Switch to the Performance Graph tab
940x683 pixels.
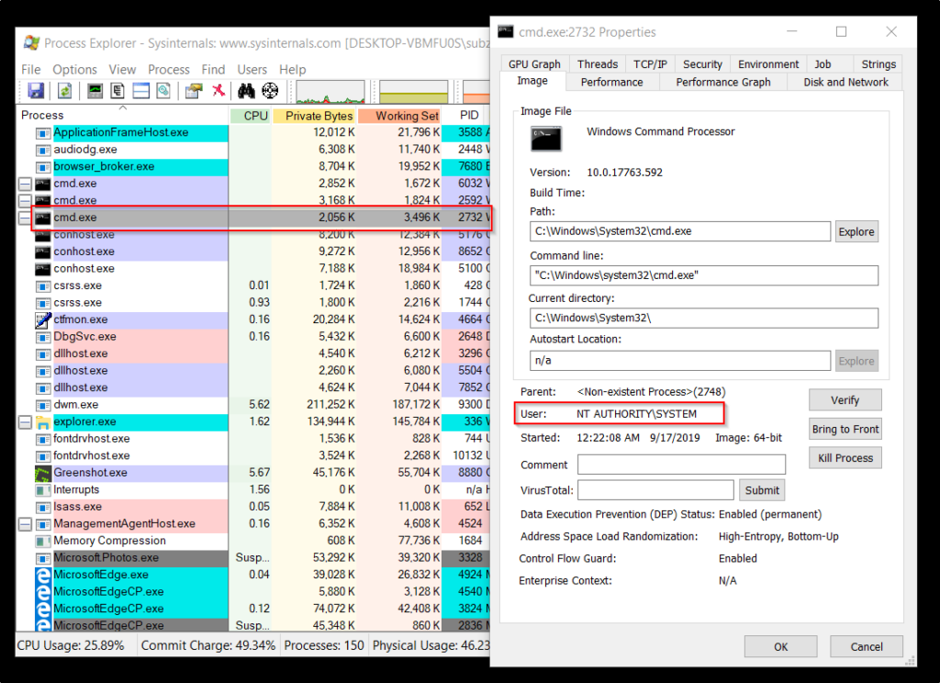pos(723,82)
